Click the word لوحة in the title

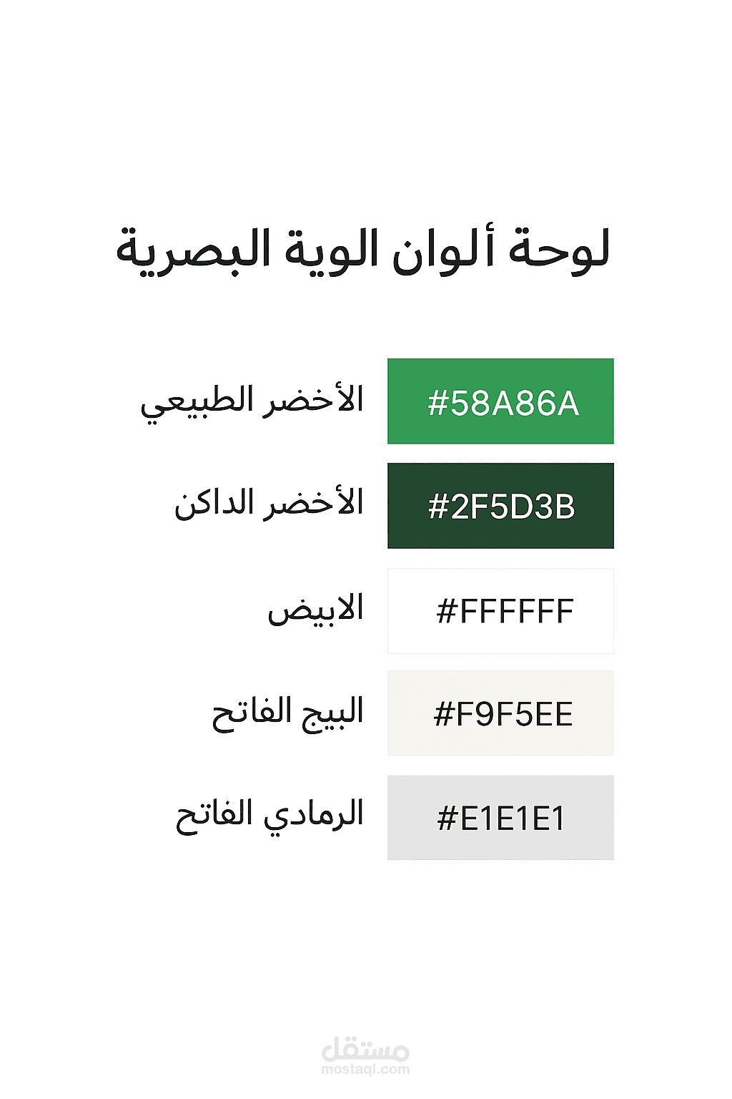coord(558,252)
